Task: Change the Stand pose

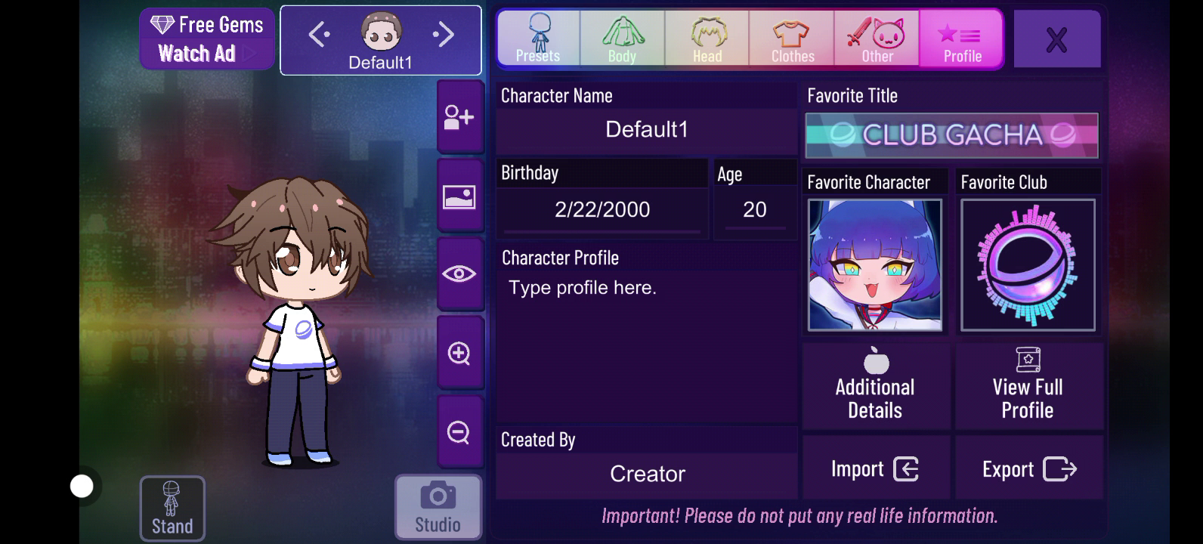Action: 172,508
